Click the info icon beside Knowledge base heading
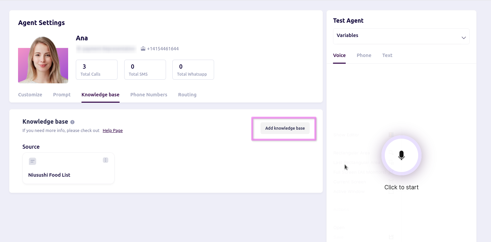 point(72,122)
